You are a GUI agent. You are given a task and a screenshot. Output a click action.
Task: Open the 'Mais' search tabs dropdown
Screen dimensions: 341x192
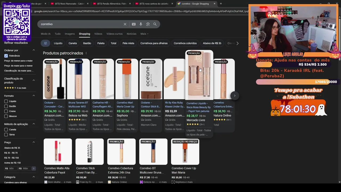[144, 34]
